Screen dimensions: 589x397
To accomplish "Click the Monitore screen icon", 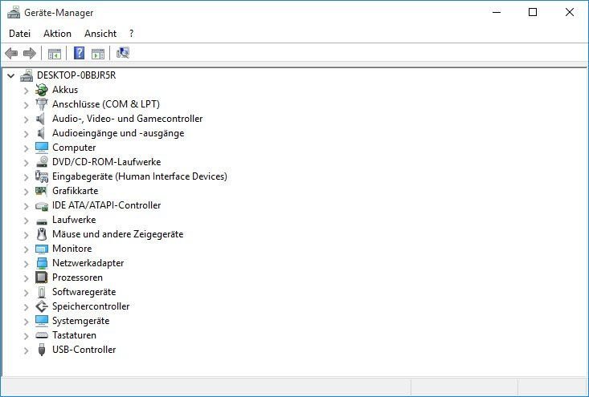I will (x=42, y=249).
